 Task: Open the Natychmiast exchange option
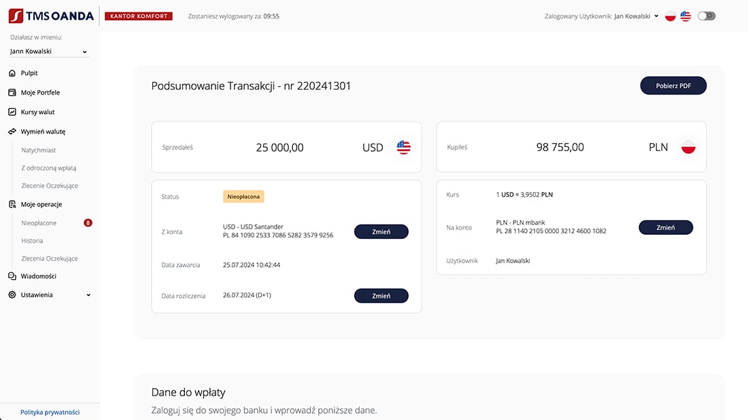tap(39, 150)
